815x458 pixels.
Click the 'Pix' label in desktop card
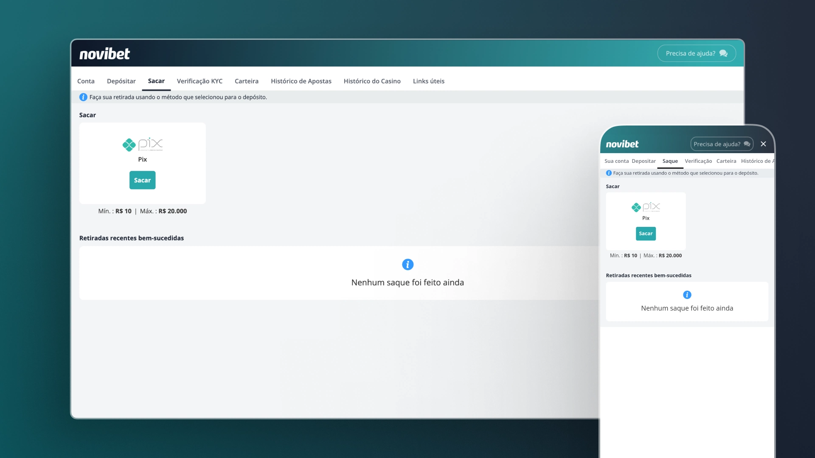[143, 159]
